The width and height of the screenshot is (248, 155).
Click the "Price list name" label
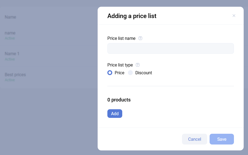coord(121,38)
